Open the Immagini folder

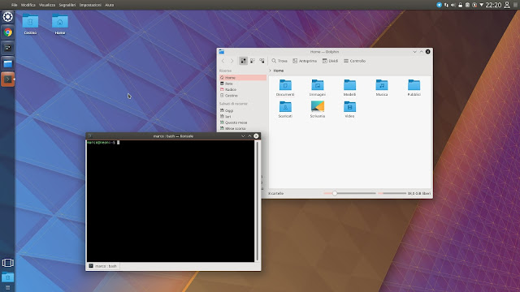coord(318,88)
